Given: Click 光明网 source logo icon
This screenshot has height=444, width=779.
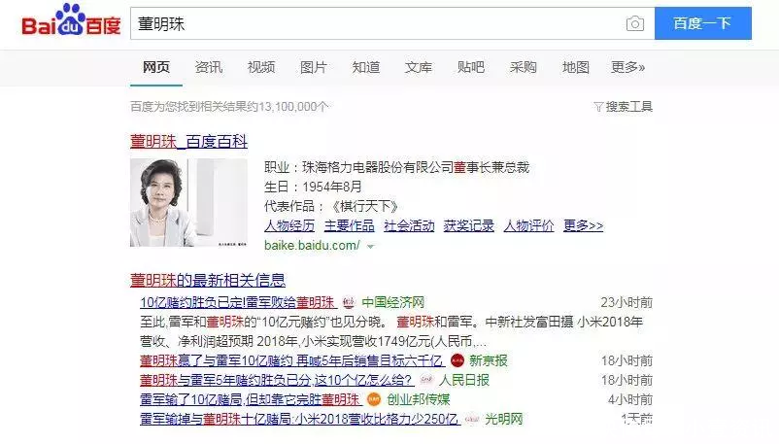Looking at the screenshot, I should pyautogui.click(x=472, y=419).
